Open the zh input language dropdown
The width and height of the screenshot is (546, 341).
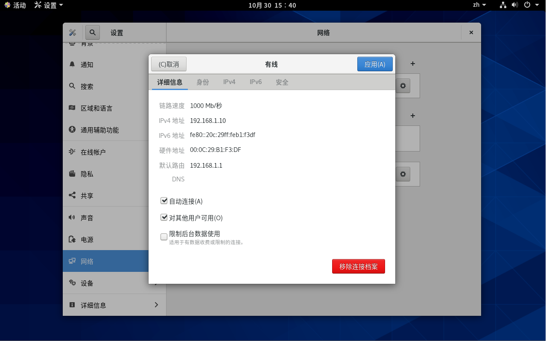click(479, 5)
